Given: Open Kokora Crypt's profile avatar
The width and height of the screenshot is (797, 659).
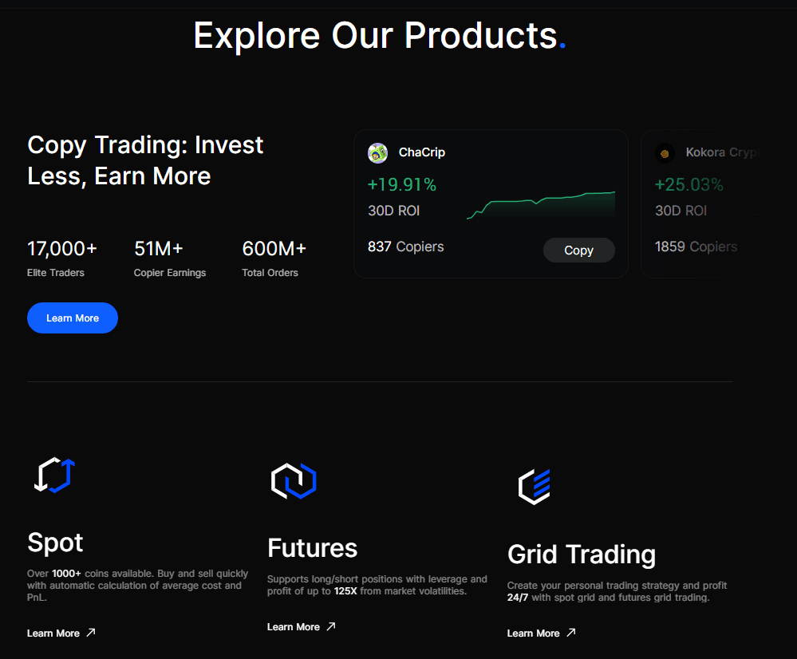Looking at the screenshot, I should [665, 152].
